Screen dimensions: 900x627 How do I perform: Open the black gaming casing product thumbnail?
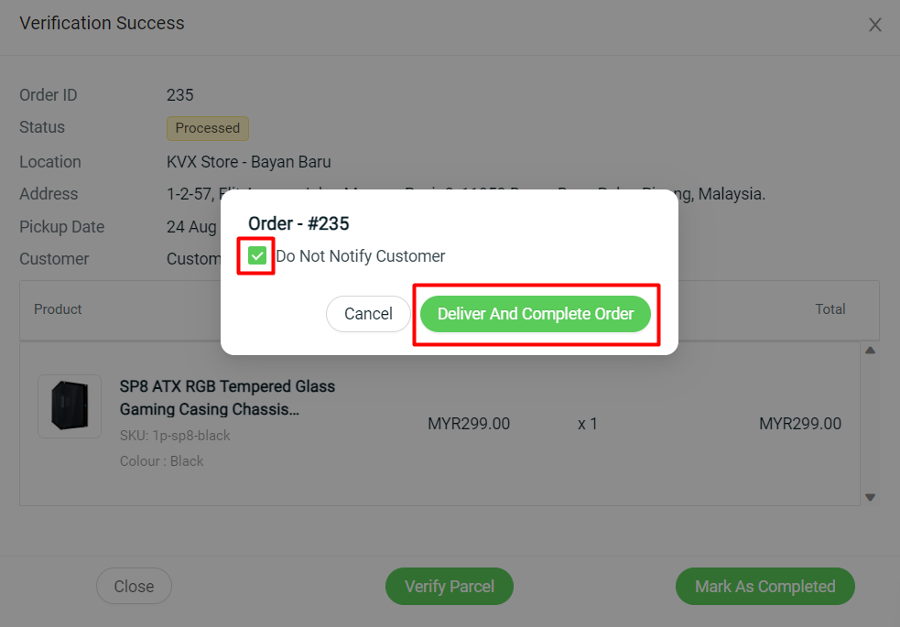[x=70, y=406]
